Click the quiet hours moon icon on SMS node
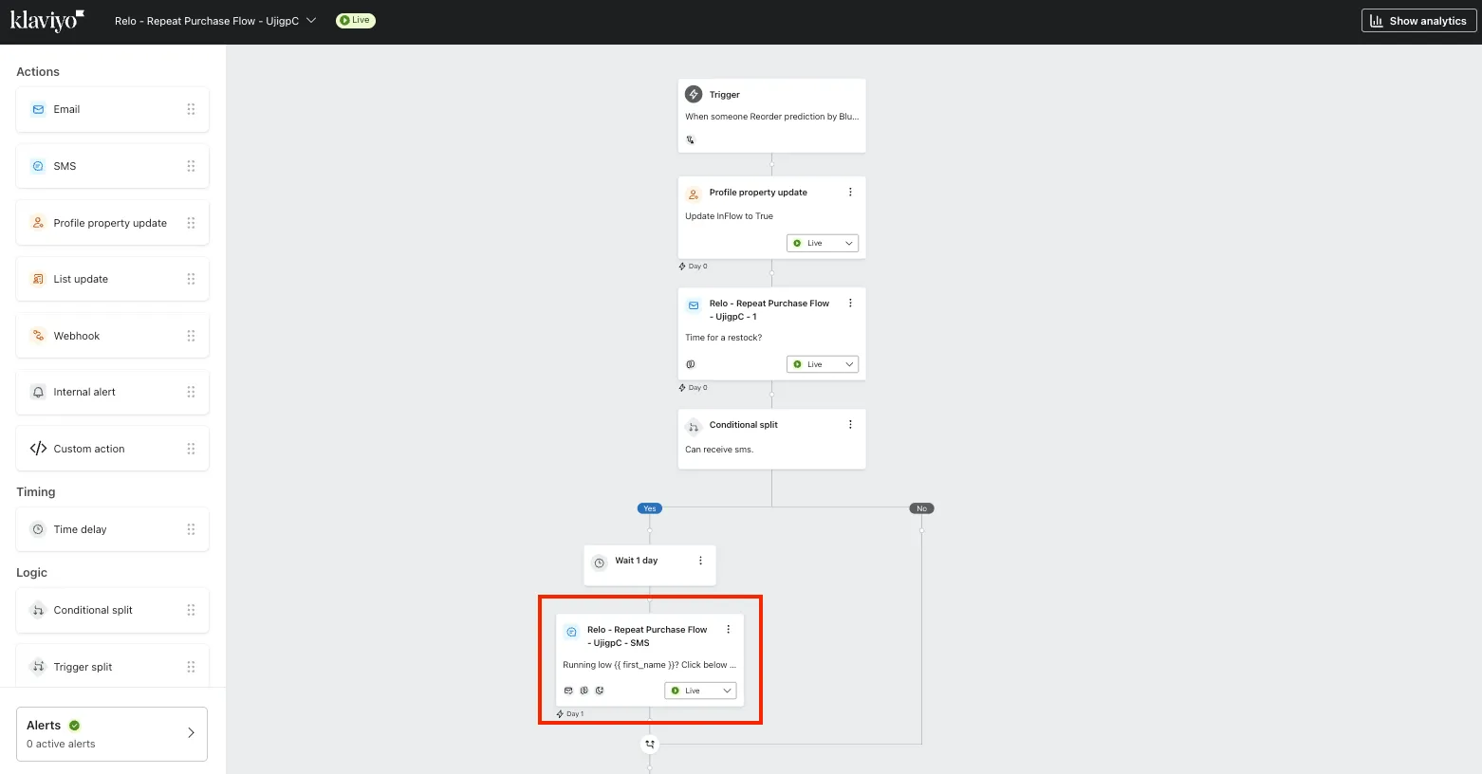 coord(600,691)
